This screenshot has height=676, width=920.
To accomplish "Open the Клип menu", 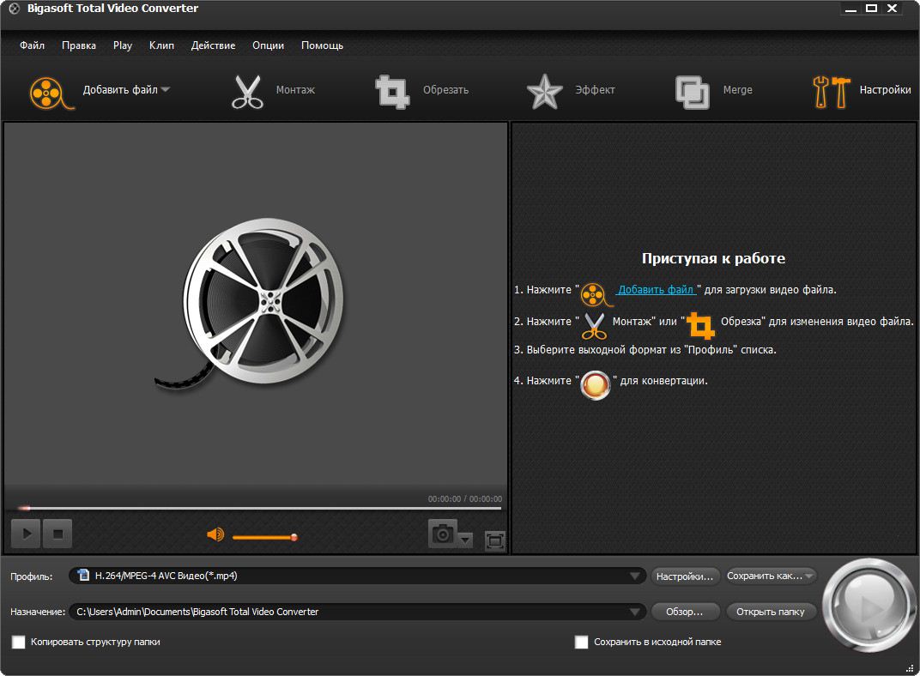I will click(161, 45).
